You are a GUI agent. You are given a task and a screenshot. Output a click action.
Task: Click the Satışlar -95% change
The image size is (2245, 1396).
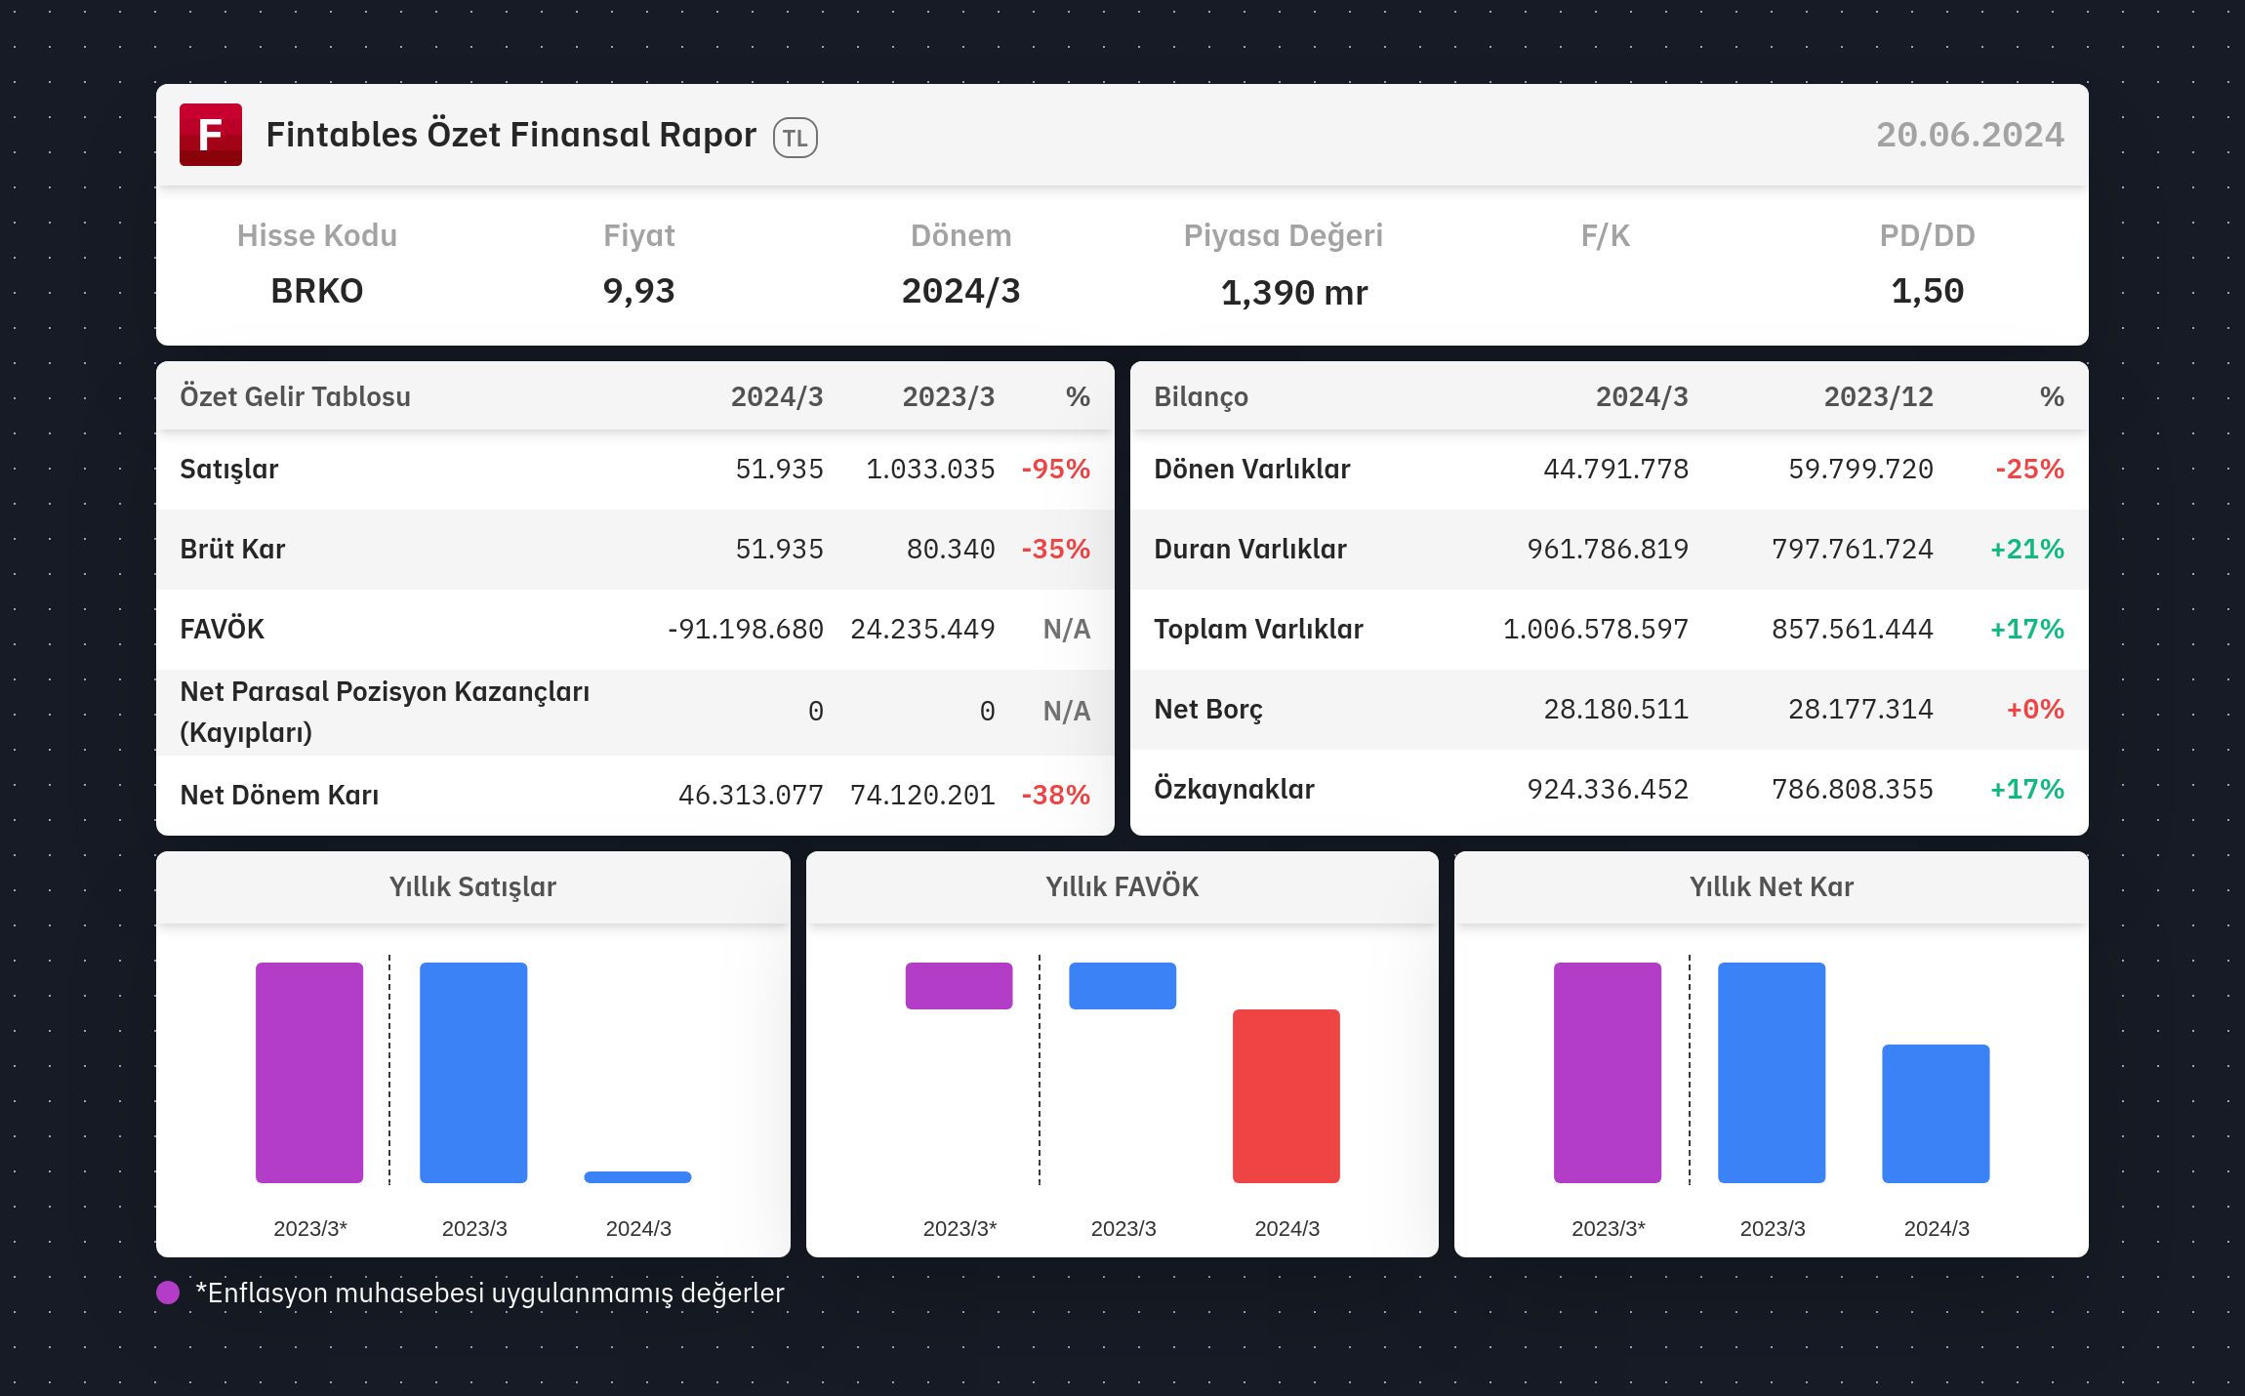tap(1055, 469)
